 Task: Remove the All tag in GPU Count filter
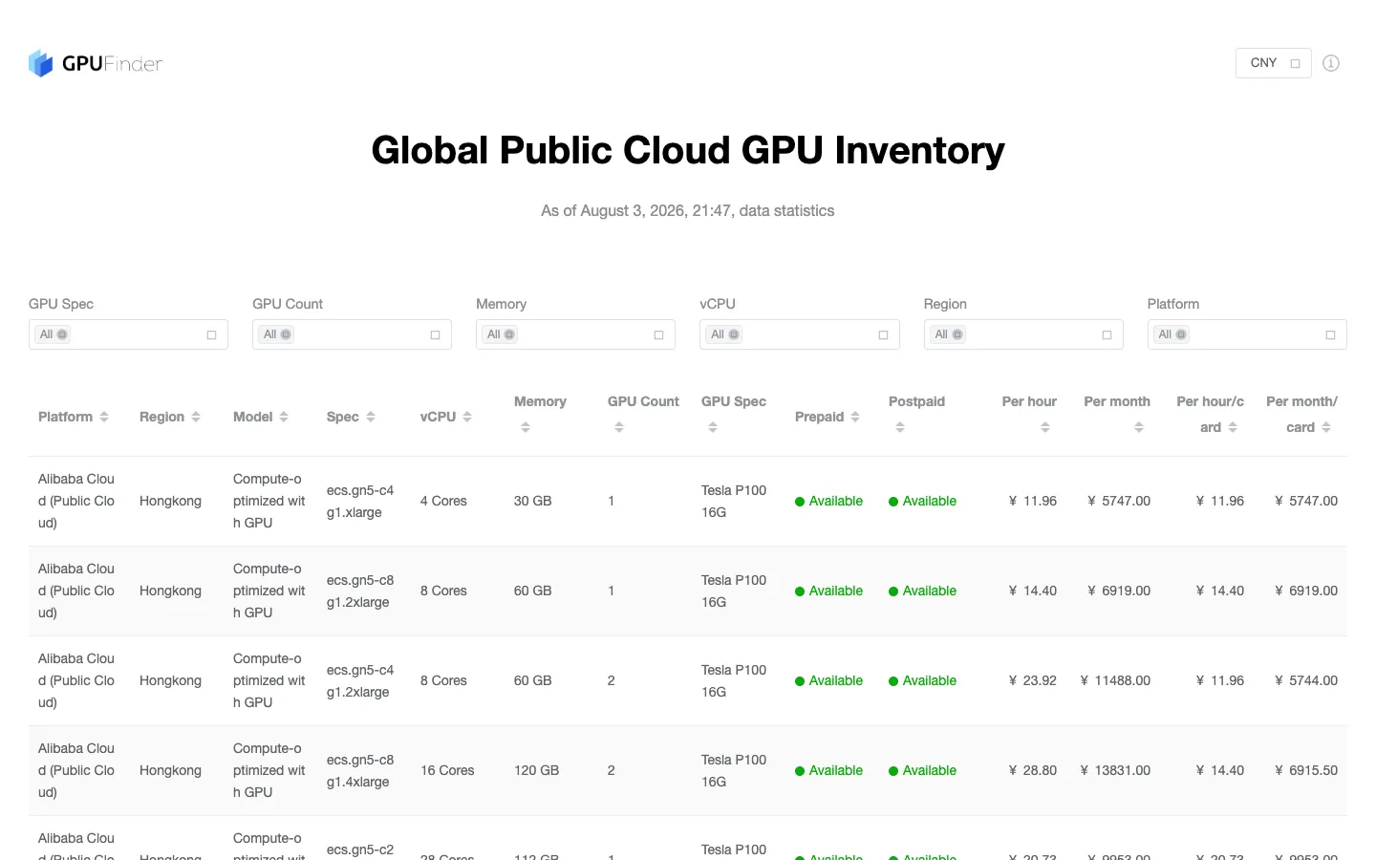(x=286, y=334)
